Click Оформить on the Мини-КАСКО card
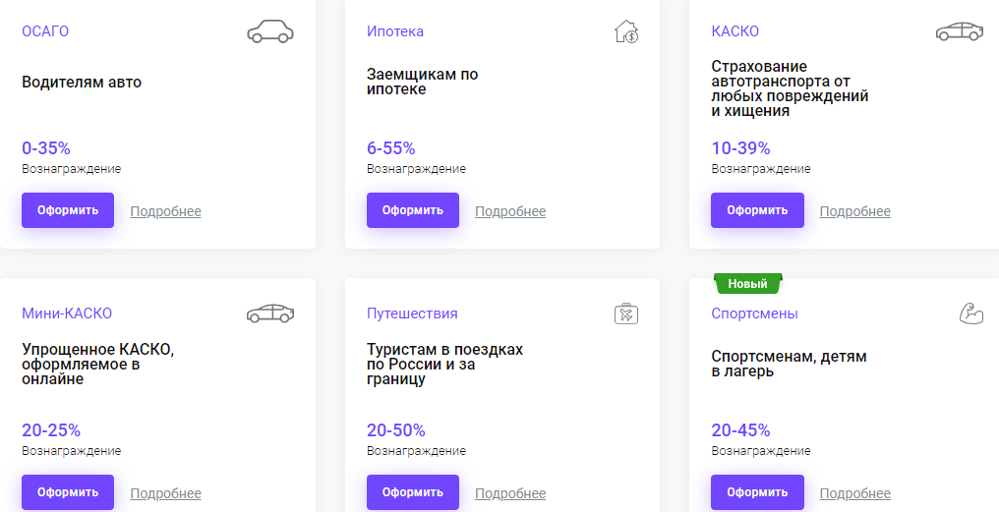 68,492
